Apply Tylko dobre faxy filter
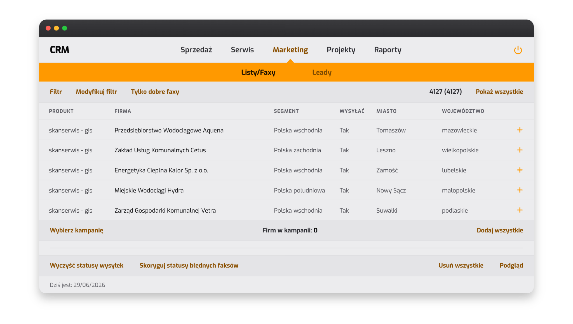Viewport: 573px width, 324px height. (155, 92)
